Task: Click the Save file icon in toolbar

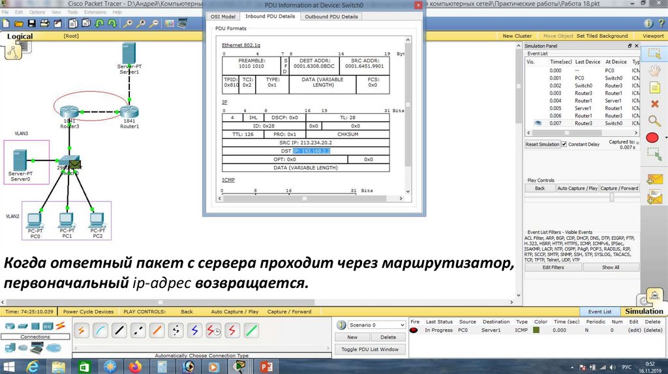Action: click(x=29, y=23)
